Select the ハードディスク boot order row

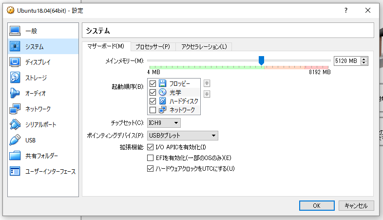174,101
